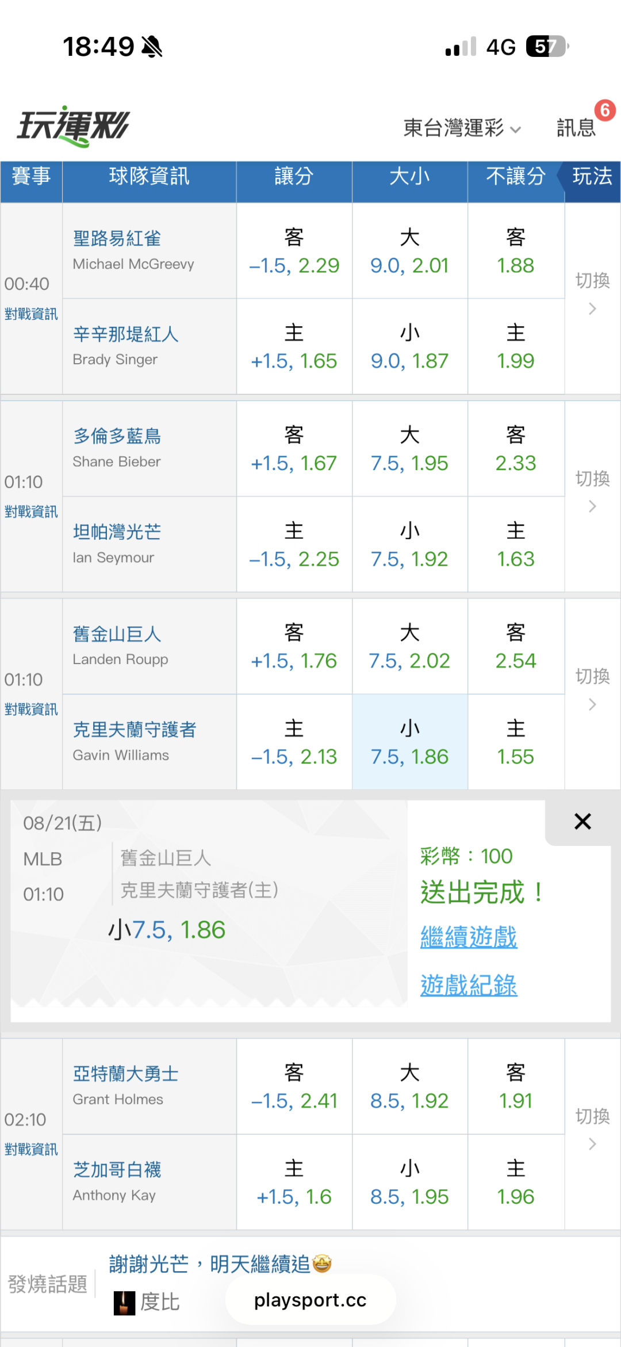Select 主 1.63 moneyline for 坦帕灣光芒
Viewport: 621px width, 1347px height.
516,544
